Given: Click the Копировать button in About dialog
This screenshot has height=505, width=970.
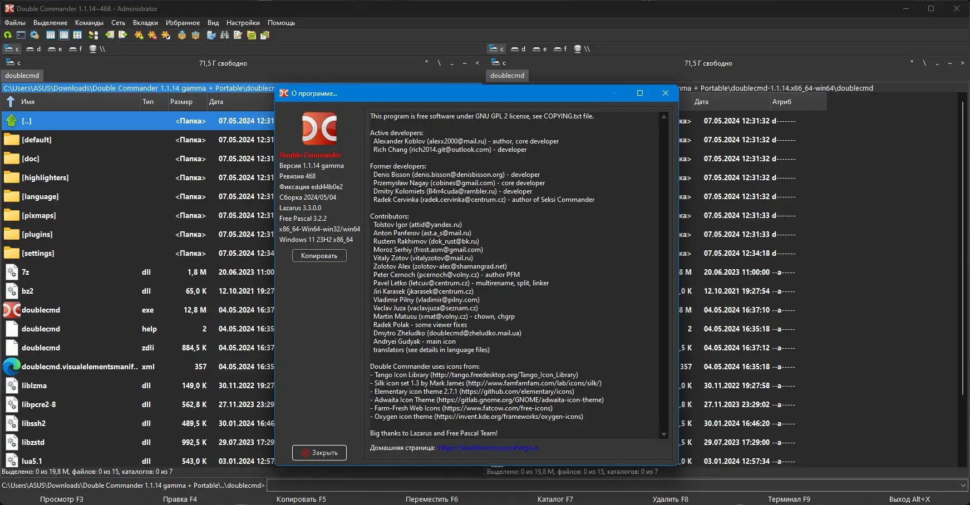Looking at the screenshot, I should 319,256.
